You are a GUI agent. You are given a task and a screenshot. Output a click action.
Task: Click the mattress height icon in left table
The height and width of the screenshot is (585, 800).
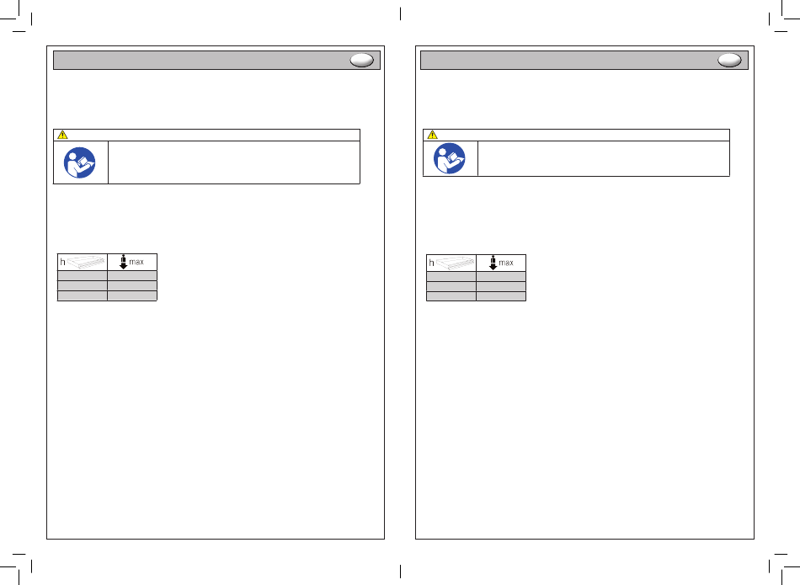pyautogui.click(x=86, y=262)
